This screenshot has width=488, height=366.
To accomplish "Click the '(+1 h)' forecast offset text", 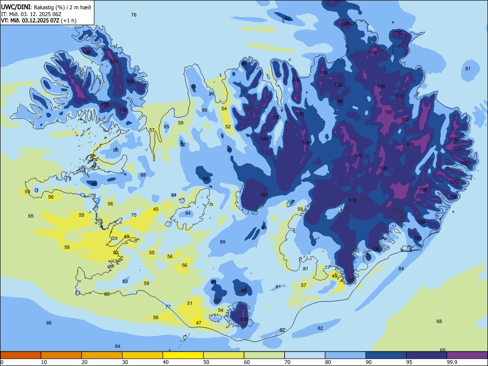I will click(68, 20).
